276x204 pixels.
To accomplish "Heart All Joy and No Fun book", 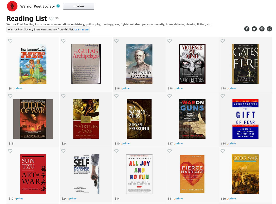I will coord(116,151).
